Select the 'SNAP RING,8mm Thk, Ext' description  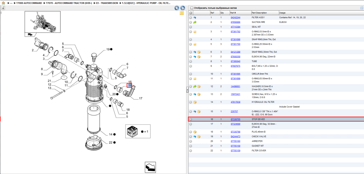[x=264, y=39]
